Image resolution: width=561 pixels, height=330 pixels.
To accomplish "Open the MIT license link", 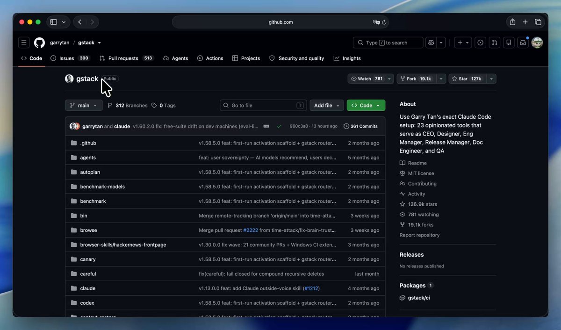I will coord(417,173).
